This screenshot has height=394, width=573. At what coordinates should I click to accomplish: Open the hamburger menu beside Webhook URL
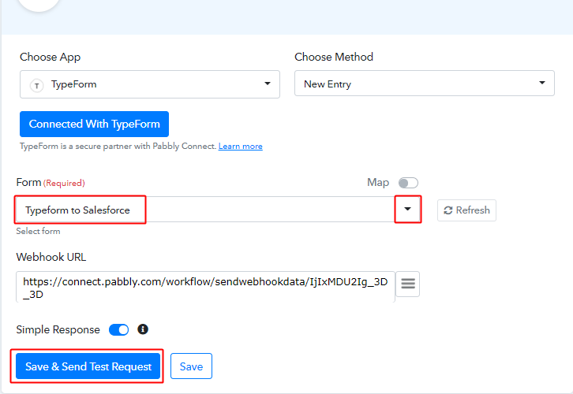408,284
